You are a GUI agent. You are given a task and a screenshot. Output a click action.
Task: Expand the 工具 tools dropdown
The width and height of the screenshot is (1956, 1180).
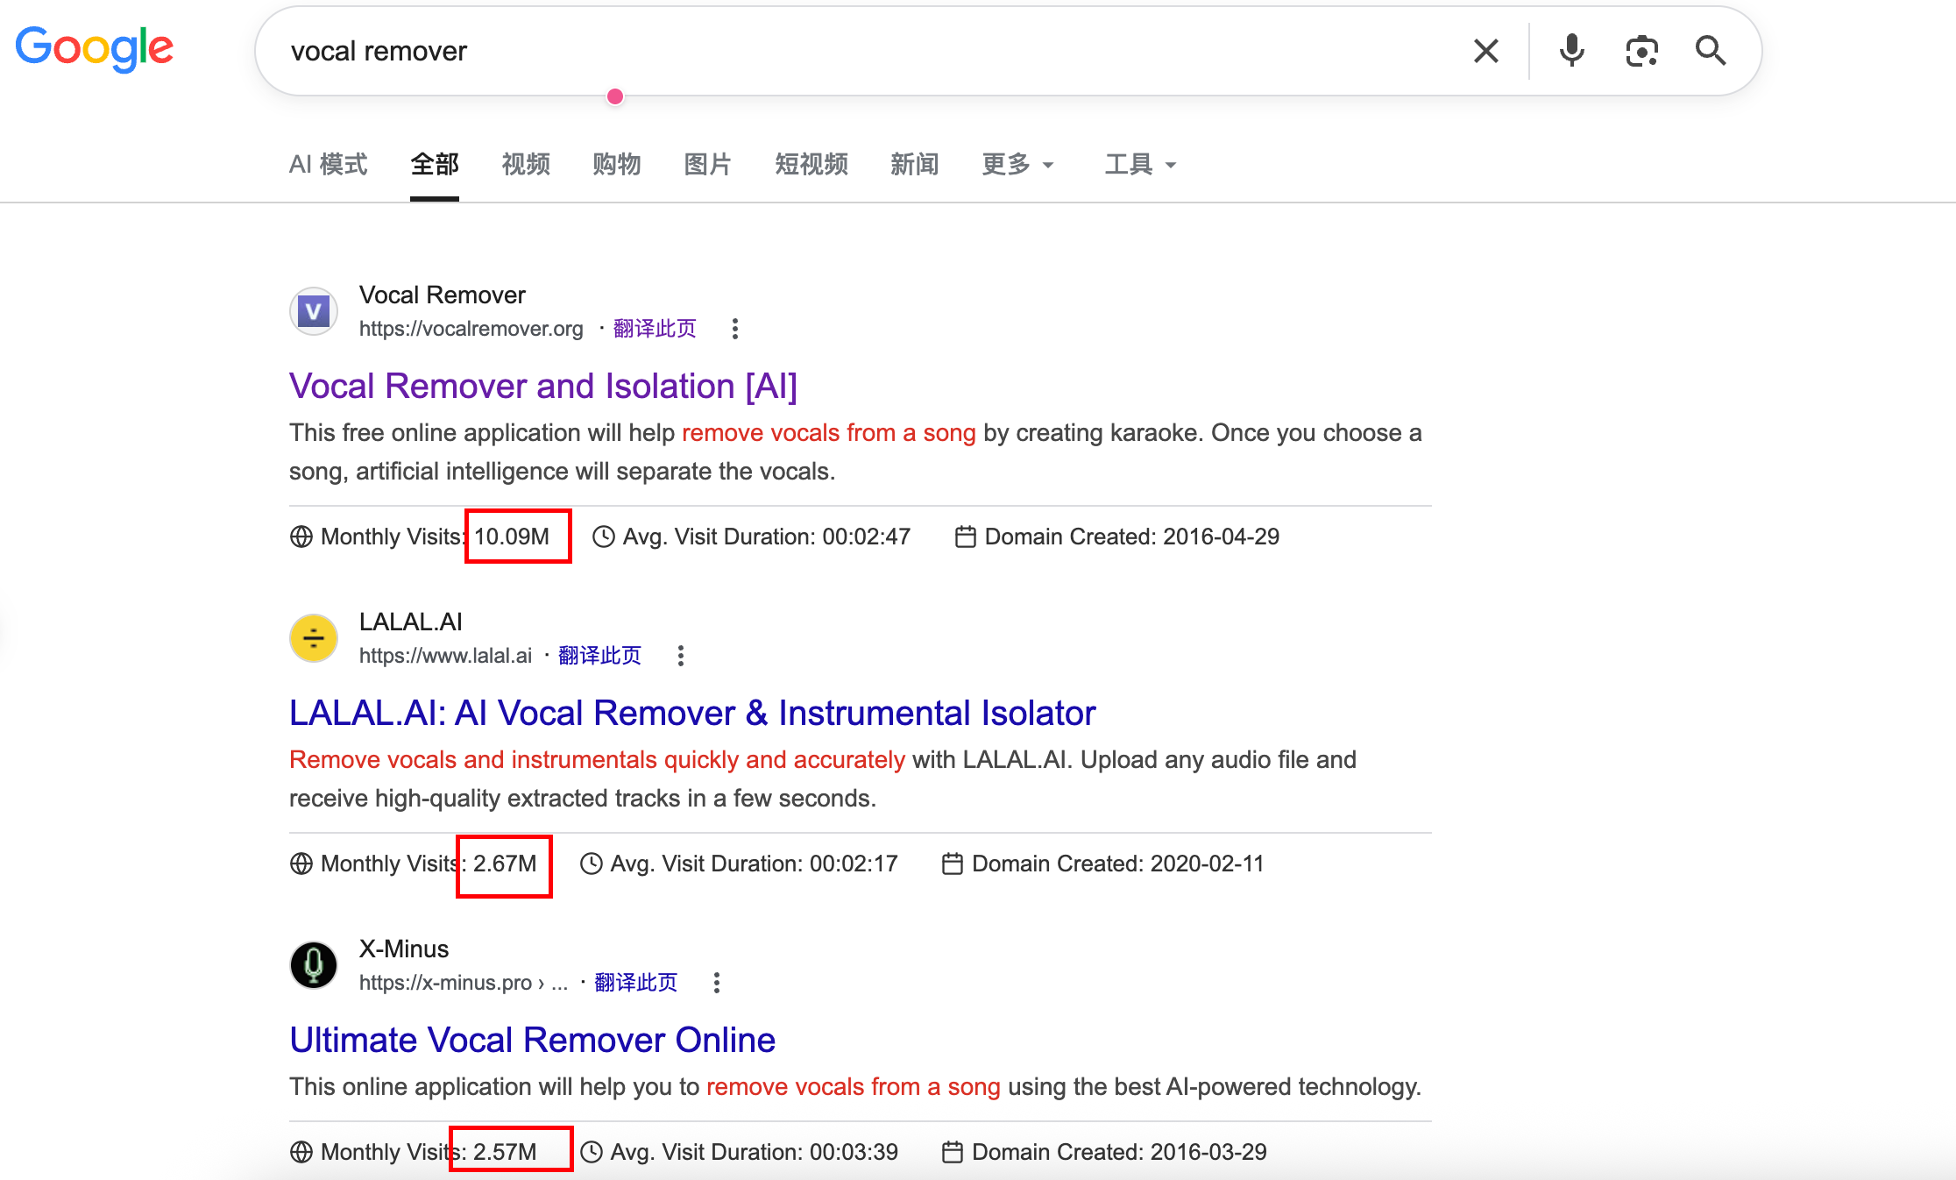[x=1140, y=164]
